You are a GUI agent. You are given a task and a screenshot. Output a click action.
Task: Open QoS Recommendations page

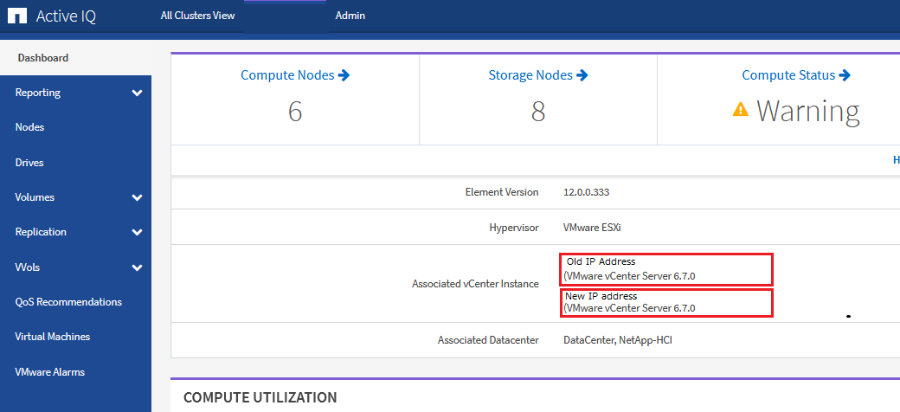[68, 302]
